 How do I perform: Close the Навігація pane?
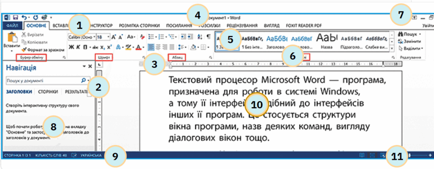click(x=90, y=66)
